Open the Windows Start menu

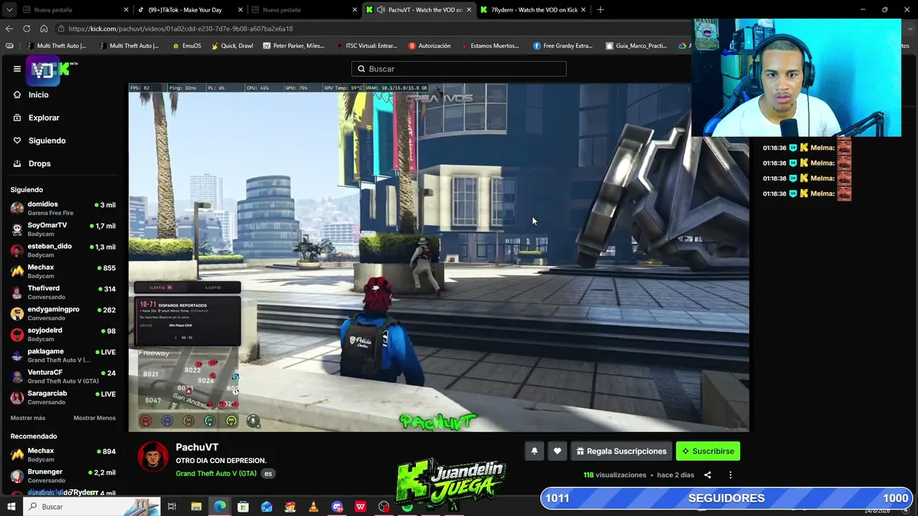(11, 507)
